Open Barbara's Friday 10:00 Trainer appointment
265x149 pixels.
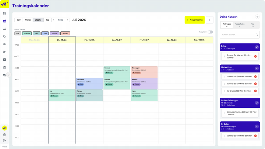point(144,84)
